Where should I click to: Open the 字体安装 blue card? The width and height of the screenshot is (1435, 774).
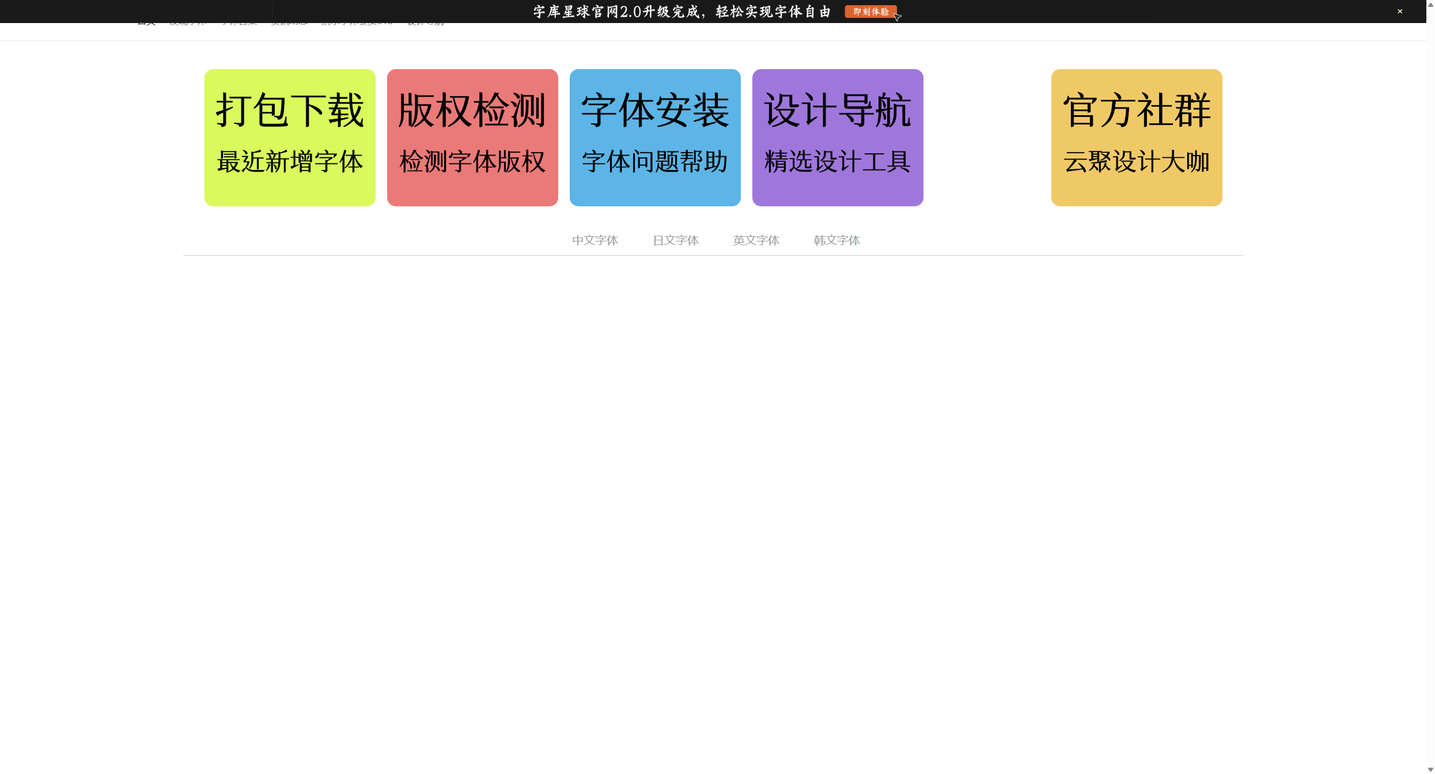[x=655, y=138]
